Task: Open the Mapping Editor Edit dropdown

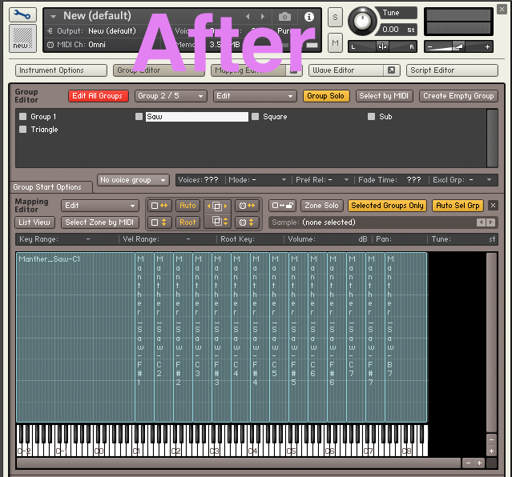Action: click(100, 206)
